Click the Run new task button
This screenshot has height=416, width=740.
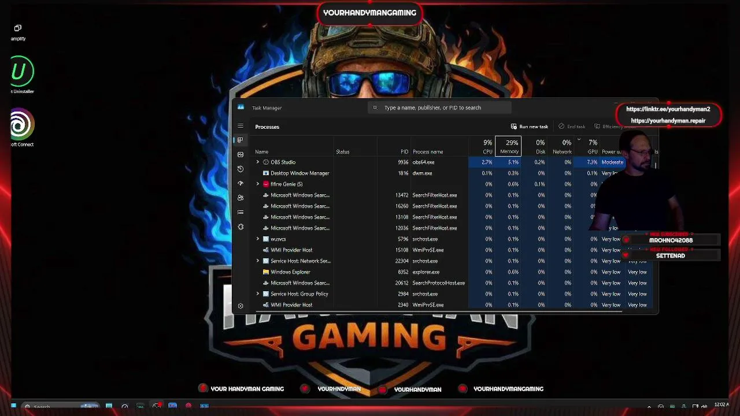(529, 127)
